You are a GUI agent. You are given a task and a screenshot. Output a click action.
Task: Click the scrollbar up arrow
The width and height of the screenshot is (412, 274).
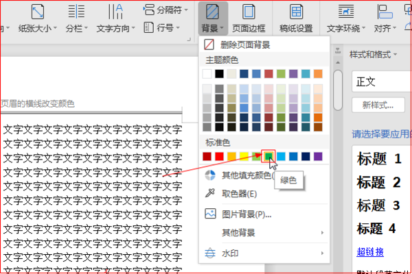point(338,62)
